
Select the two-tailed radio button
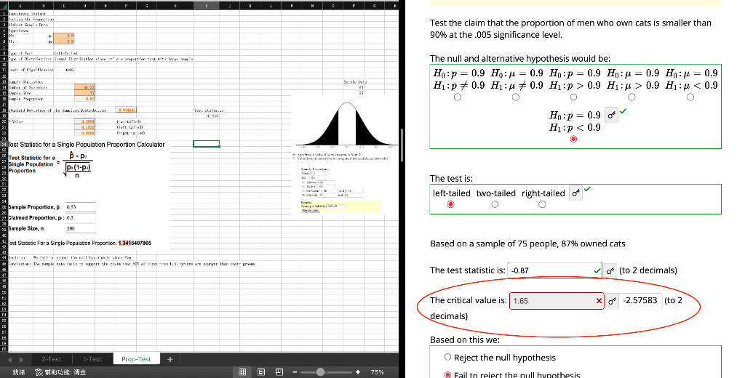tap(495, 205)
